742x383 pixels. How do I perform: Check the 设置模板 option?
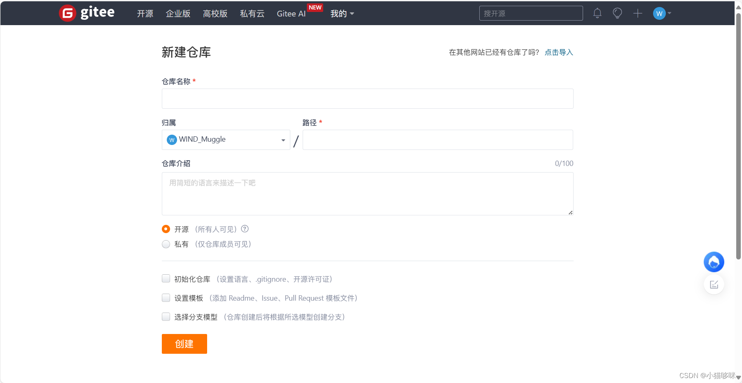[166, 297]
